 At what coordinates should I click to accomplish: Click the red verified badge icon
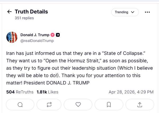click(x=53, y=35)
